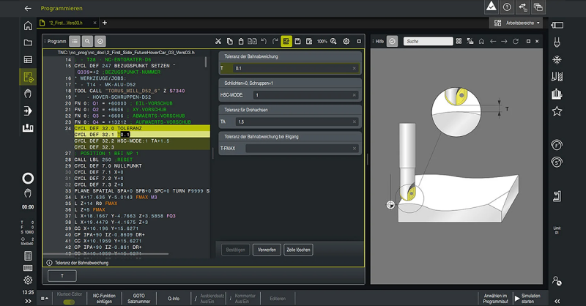
Task: Click Save As icon in Programm toolbar
Action: click(309, 41)
